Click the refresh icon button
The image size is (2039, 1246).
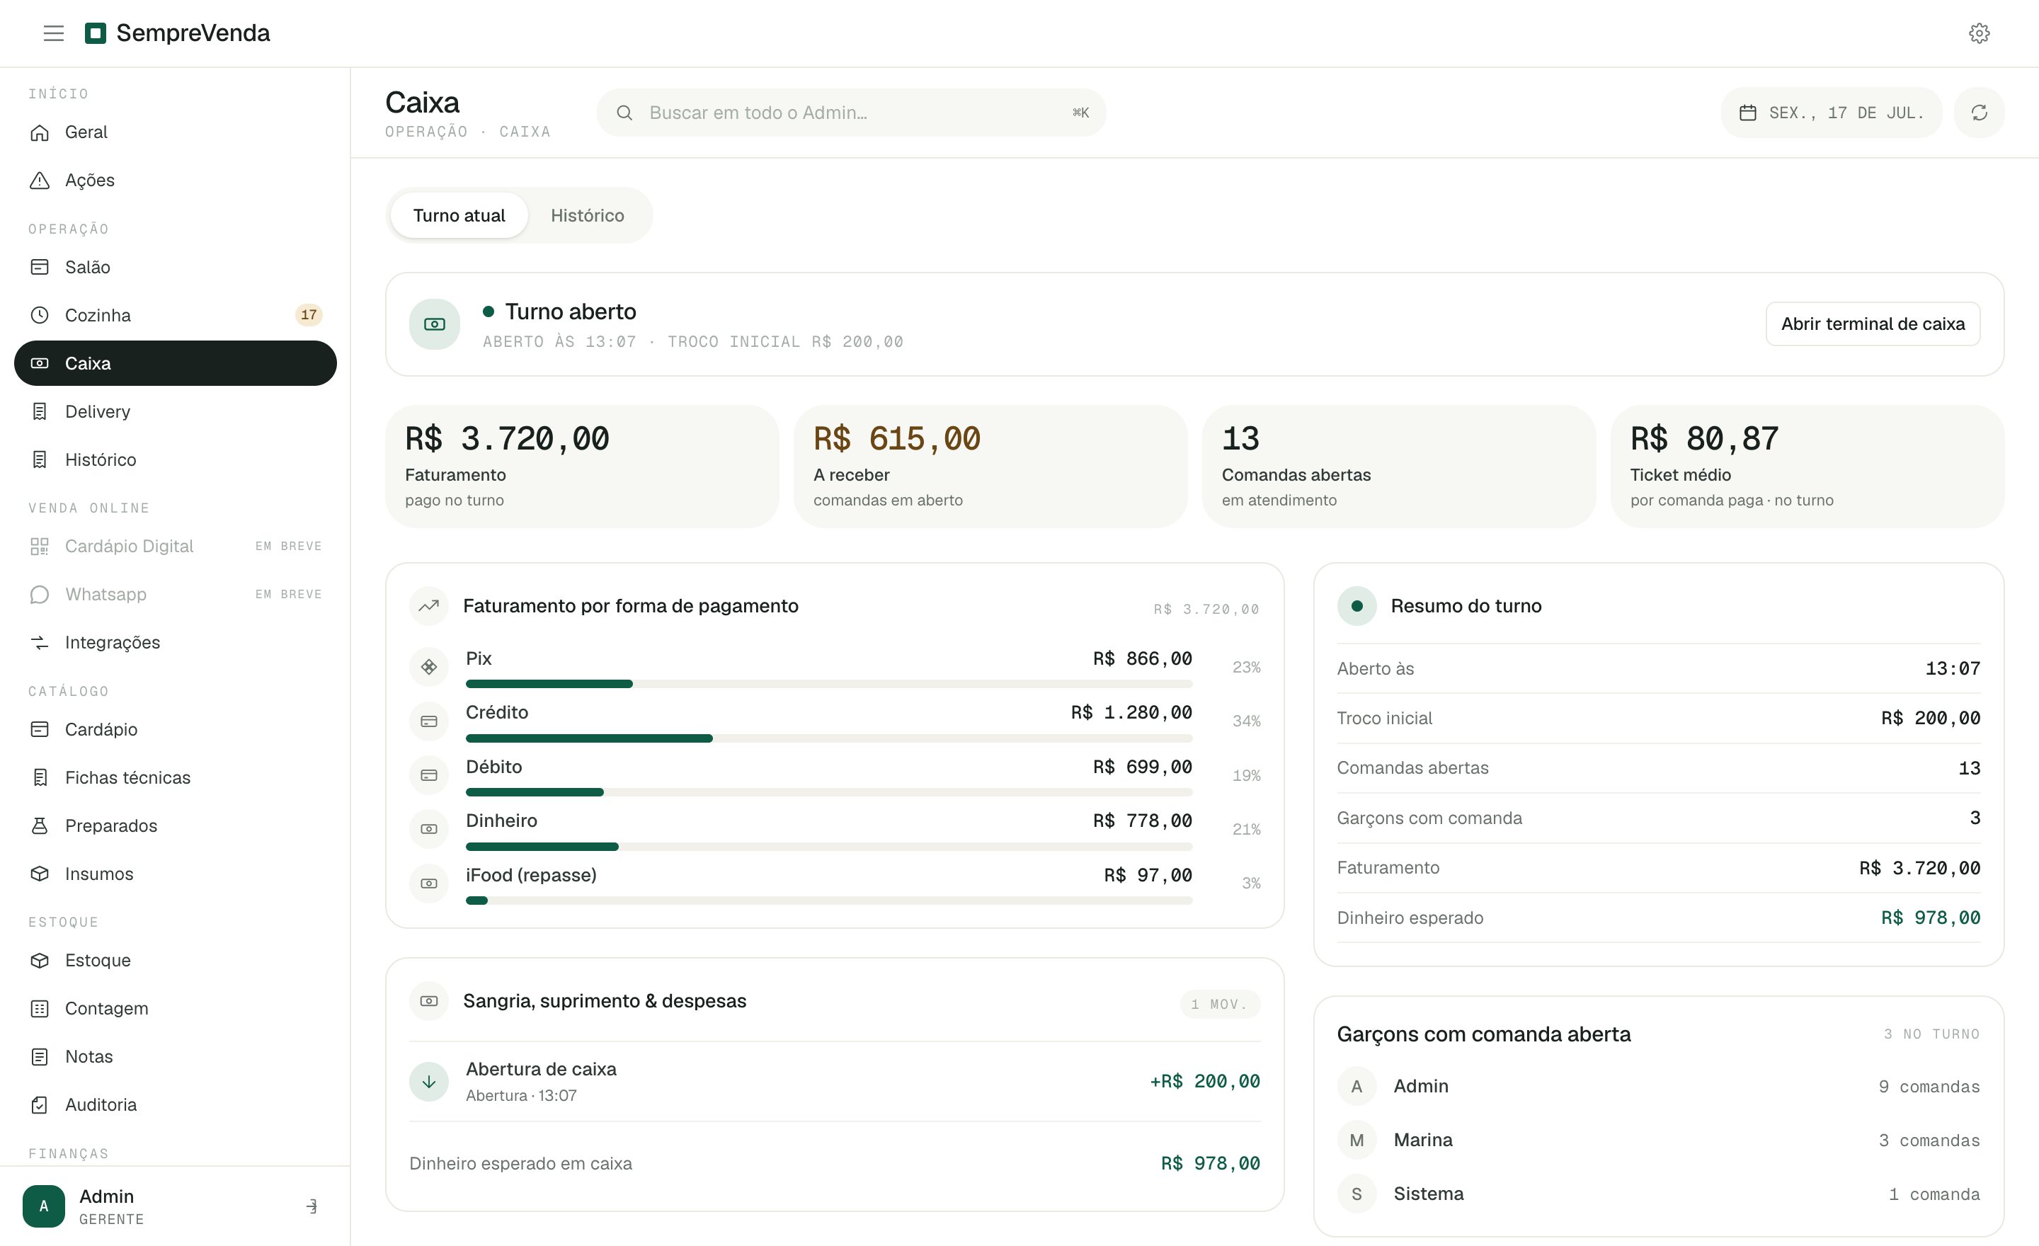tap(1979, 113)
